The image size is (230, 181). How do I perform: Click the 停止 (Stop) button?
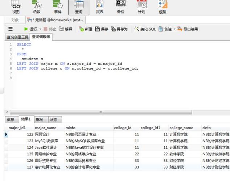50,29
